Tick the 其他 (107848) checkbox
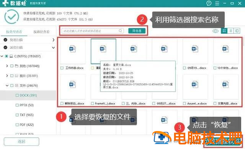 [12, 66]
